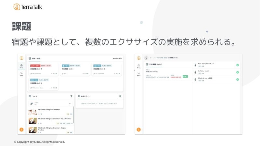
Task: Open the 文法課題: Unit 5 assignment card
Action: pyautogui.click(x=107, y=69)
